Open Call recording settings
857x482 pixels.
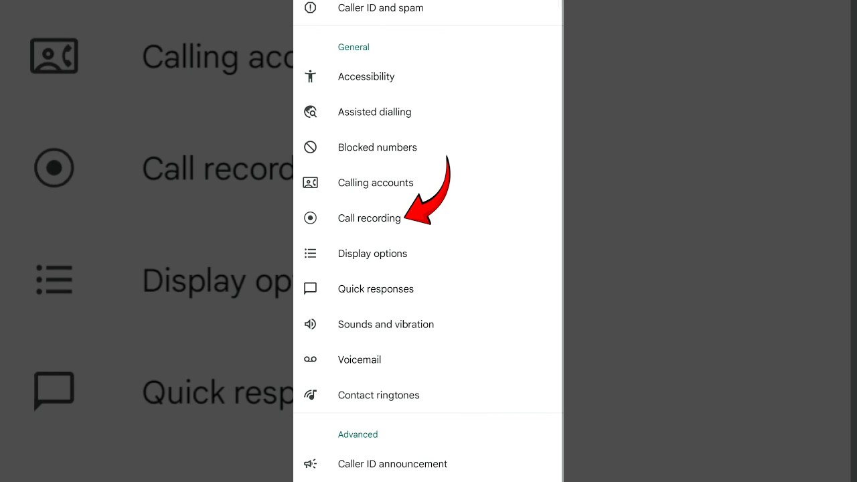[369, 218]
